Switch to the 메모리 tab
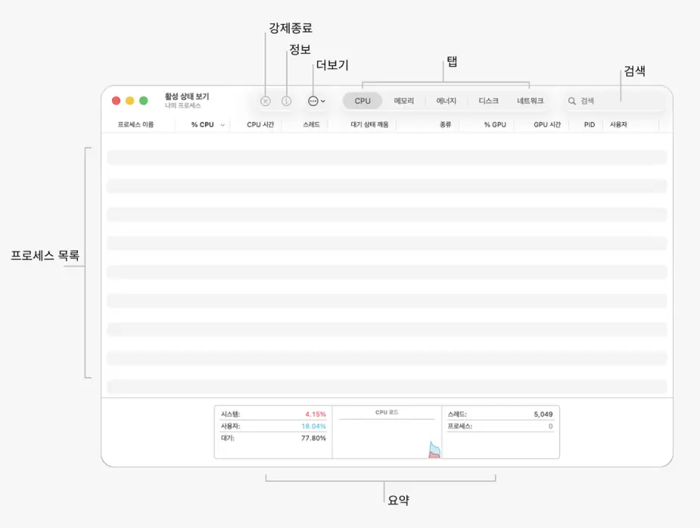 (403, 101)
